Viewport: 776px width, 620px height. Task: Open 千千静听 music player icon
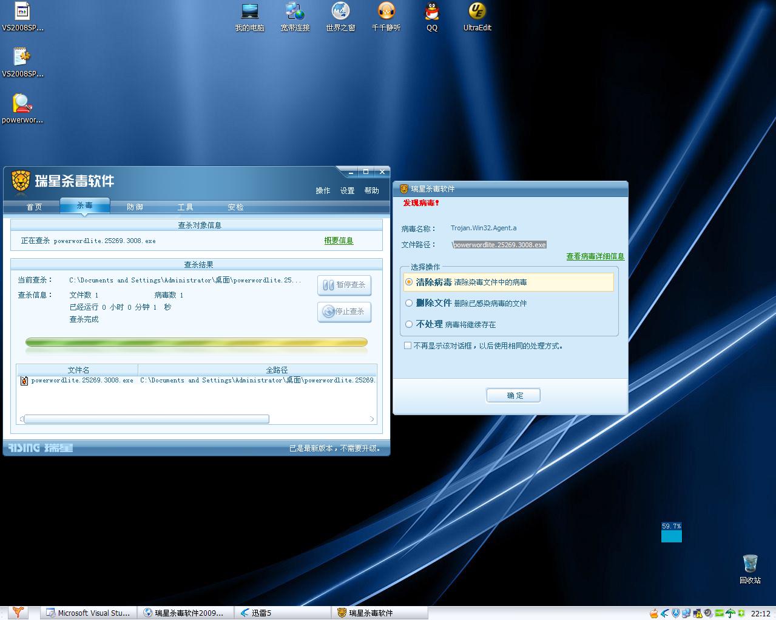point(386,12)
